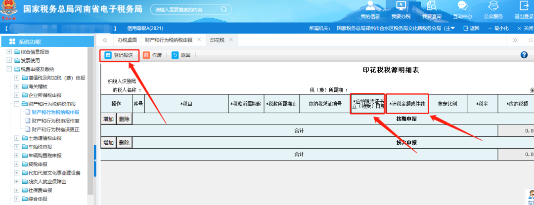Click 退出登录 logout icon

click(x=524, y=6)
